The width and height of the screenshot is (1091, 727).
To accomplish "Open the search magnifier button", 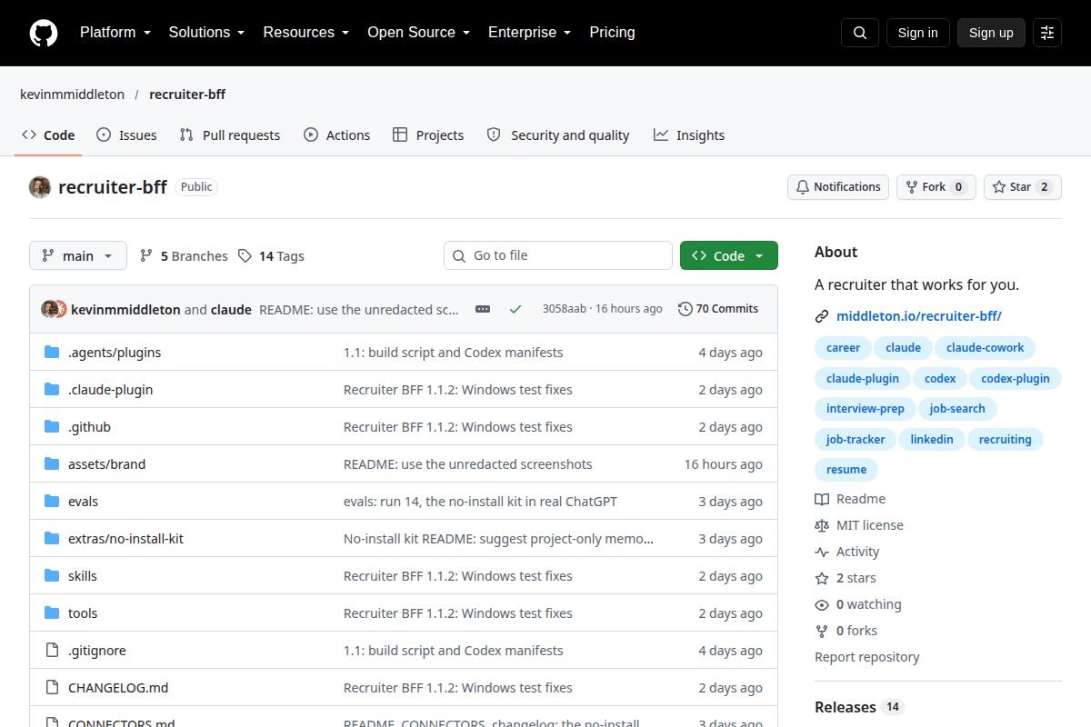I will pyautogui.click(x=860, y=33).
